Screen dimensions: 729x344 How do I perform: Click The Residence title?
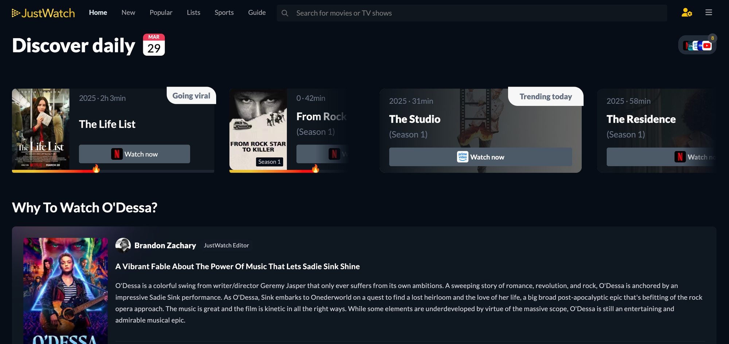tap(641, 119)
